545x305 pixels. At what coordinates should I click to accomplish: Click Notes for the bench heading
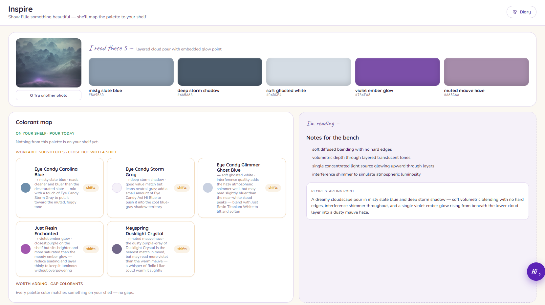333,138
